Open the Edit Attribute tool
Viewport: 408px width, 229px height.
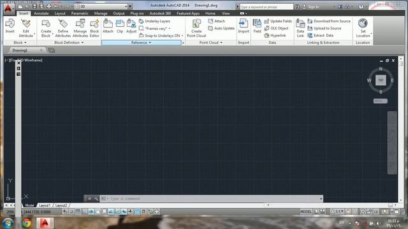click(x=25, y=28)
